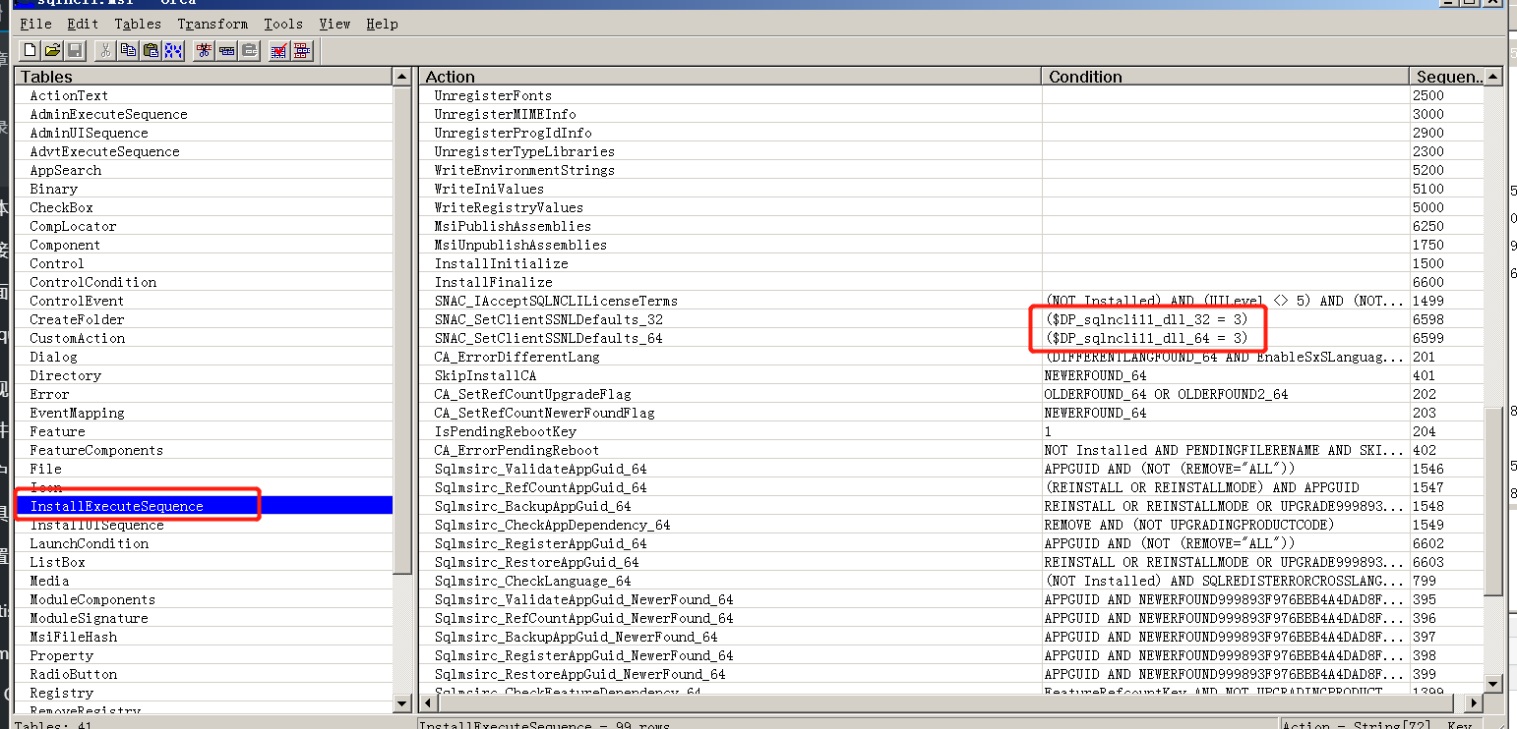Select the AppSearch table

(x=204, y=170)
